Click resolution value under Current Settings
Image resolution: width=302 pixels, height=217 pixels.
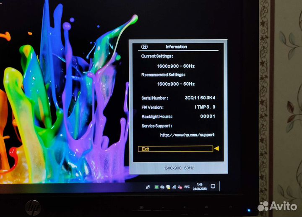[x=176, y=66]
